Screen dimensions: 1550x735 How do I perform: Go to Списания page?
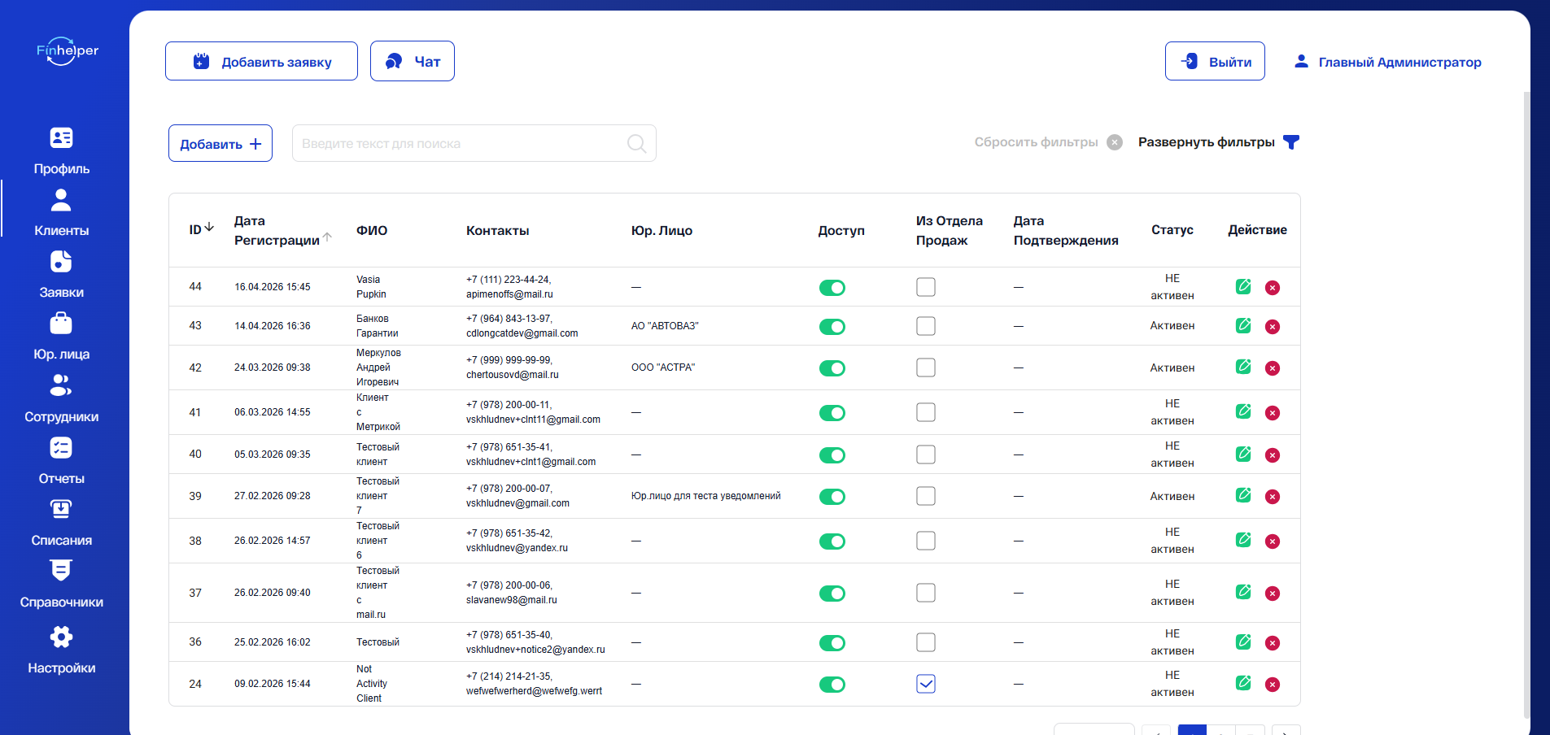click(x=62, y=523)
